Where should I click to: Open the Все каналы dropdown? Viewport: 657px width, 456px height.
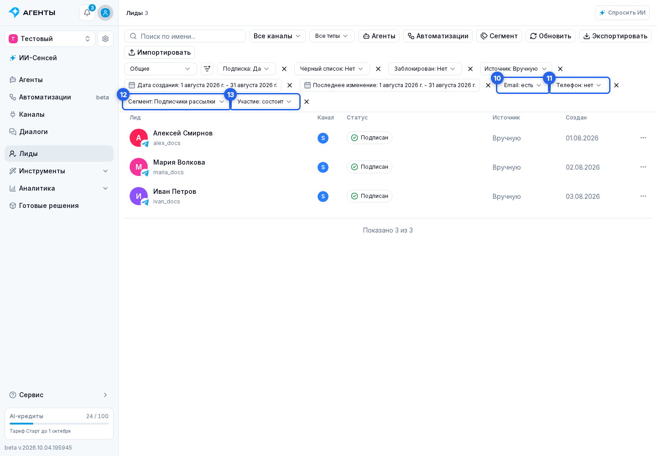(x=277, y=36)
